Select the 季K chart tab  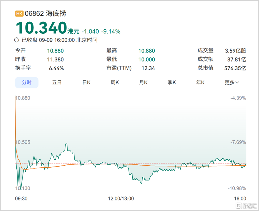tap(172, 82)
